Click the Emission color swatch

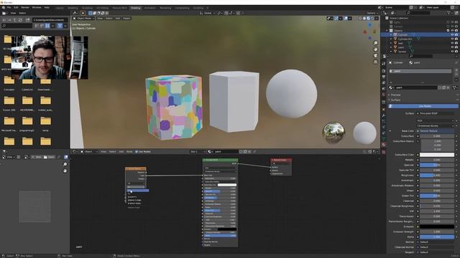[437, 226]
